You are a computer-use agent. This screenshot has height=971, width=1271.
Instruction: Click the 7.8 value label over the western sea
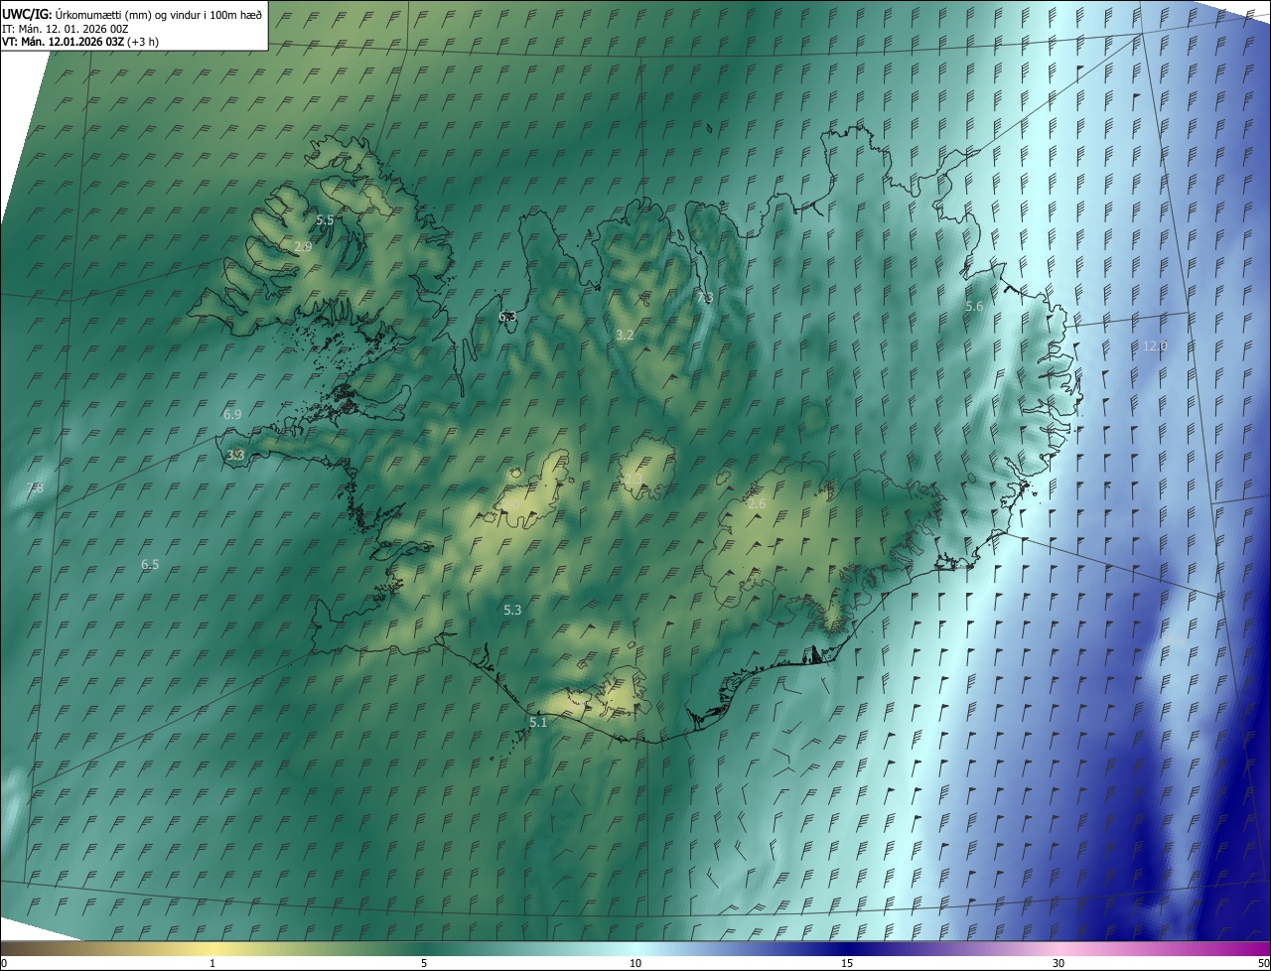[x=35, y=487]
